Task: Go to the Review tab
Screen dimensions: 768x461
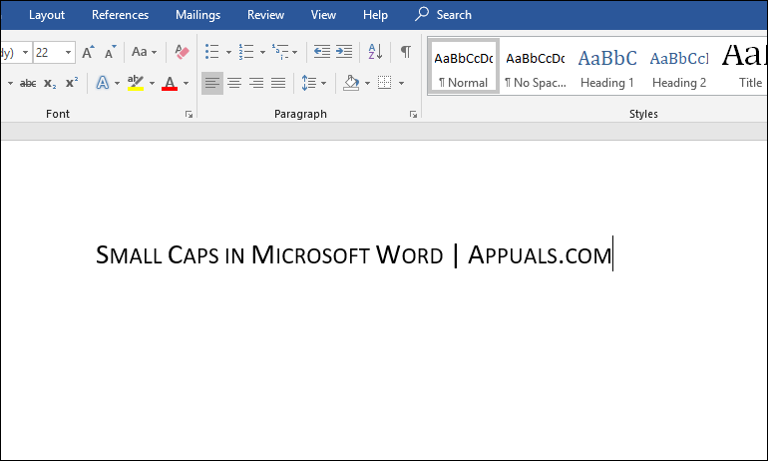Action: tap(265, 15)
